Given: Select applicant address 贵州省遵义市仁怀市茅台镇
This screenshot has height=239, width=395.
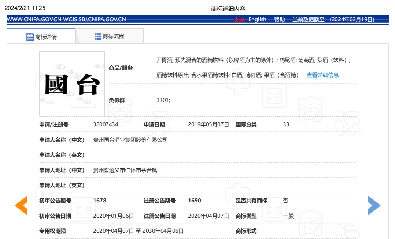Looking at the screenshot, I should coord(125,170).
